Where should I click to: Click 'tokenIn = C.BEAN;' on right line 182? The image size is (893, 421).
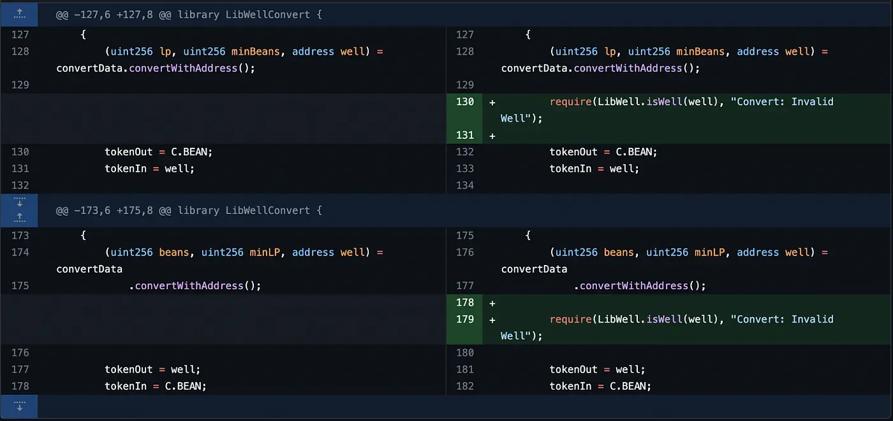point(600,386)
